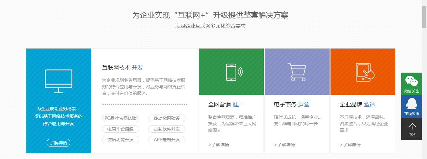Select the 微信功能开发 tag
The image size is (427, 159).
click(121, 140)
